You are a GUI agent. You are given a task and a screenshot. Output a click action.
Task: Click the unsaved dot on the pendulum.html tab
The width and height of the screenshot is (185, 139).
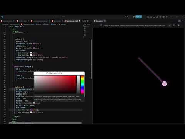(80, 21)
